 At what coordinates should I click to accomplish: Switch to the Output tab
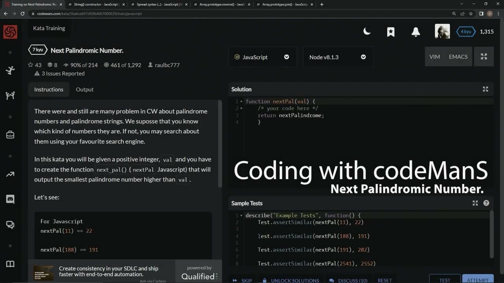(85, 89)
